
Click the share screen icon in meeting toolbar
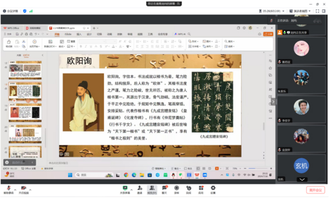pos(125,188)
